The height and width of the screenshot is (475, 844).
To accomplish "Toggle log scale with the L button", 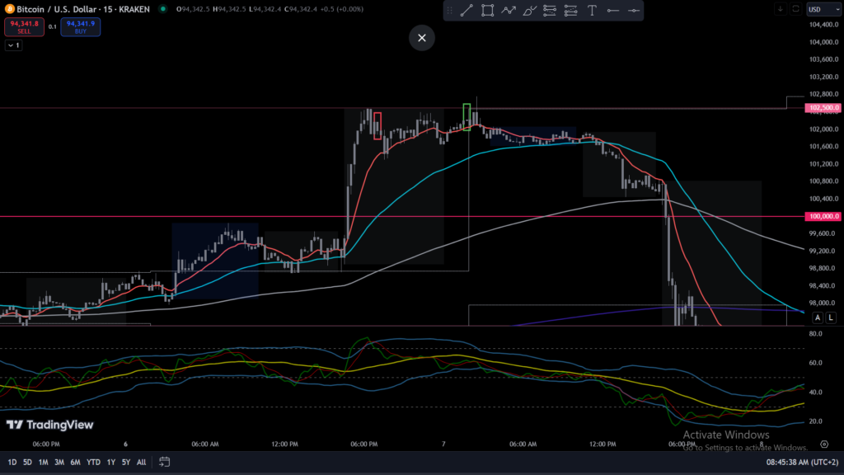I will (831, 317).
